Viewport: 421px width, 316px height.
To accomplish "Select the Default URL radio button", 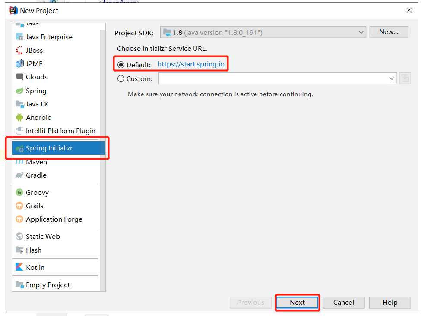I will pyautogui.click(x=121, y=65).
